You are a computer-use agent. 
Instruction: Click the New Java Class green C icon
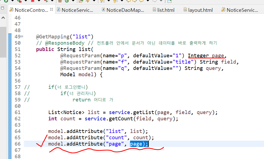pos(67,1)
